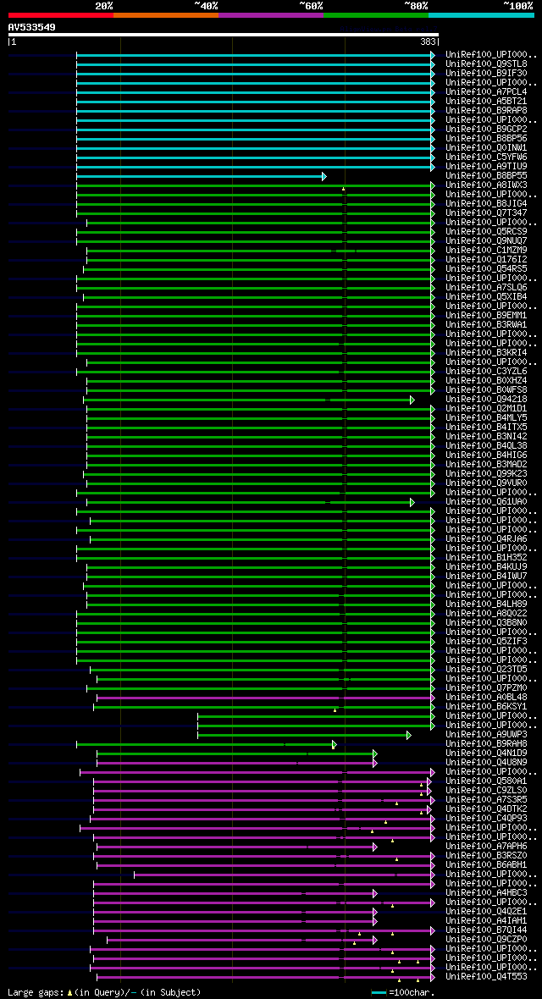The width and height of the screenshot is (542, 999).
Task: Click the red 20% identity legend segment
Action: click(x=61, y=14)
